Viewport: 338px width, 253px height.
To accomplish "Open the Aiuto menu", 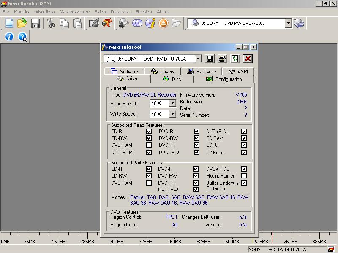I will tap(162, 12).
